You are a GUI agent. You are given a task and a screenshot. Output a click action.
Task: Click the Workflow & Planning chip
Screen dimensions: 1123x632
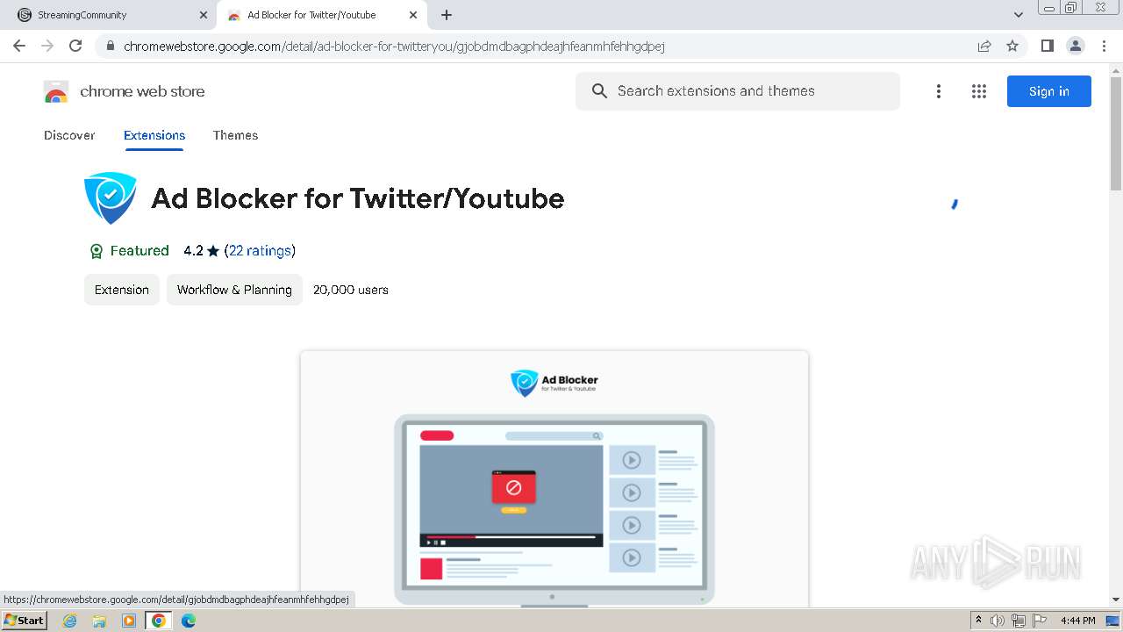[x=234, y=290]
